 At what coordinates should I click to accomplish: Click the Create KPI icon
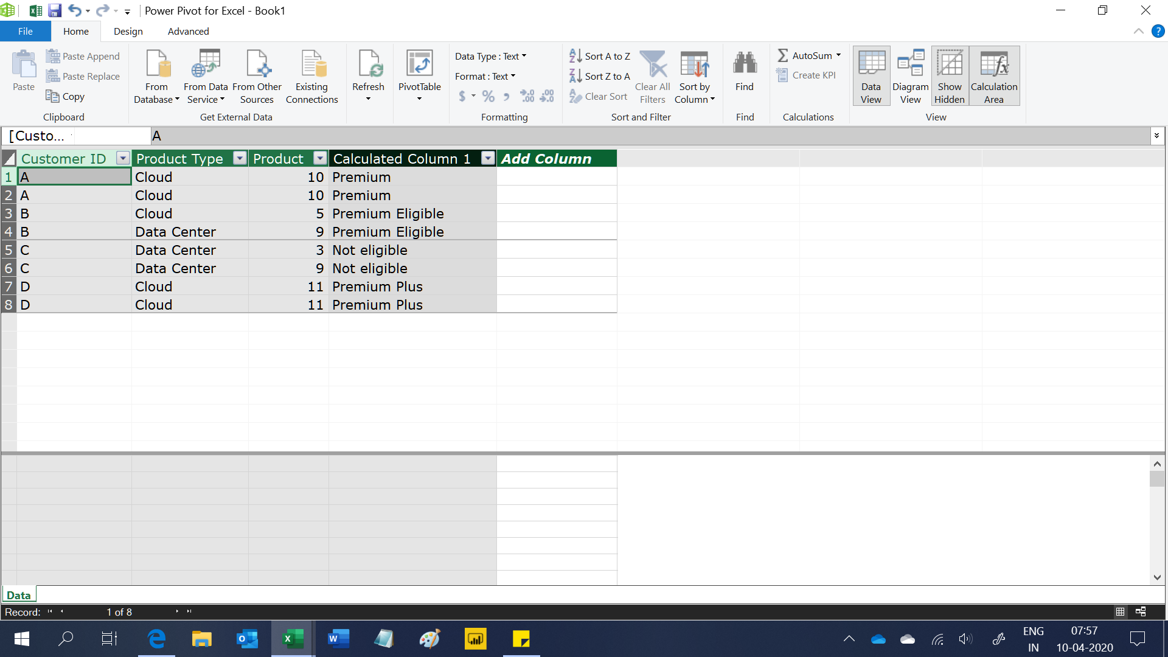[x=782, y=75]
